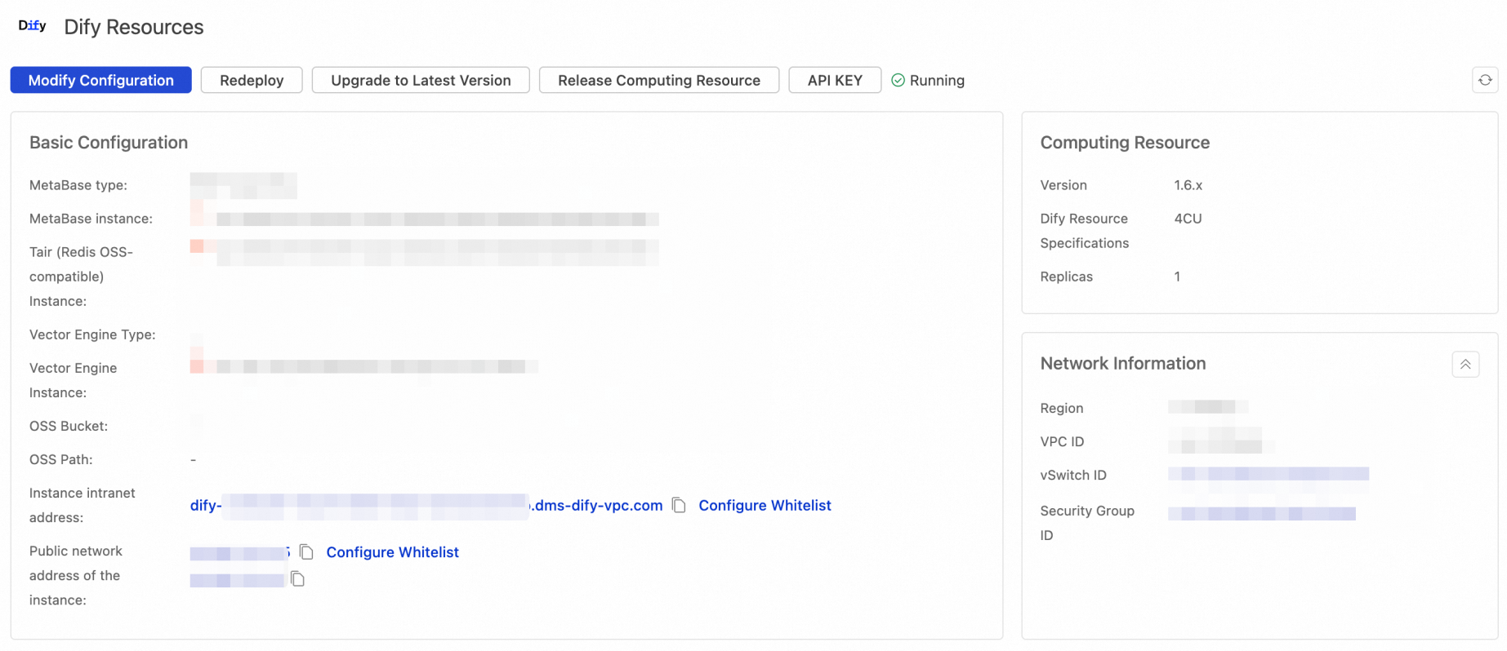Collapse the Network Information panel

tap(1465, 365)
